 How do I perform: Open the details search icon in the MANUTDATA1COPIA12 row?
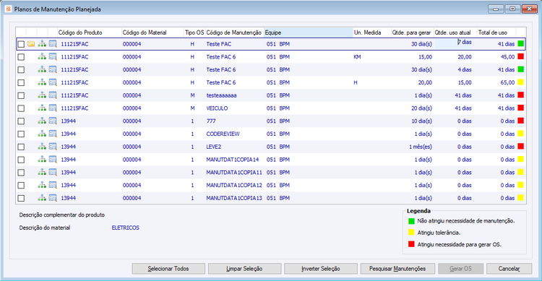pos(53,185)
